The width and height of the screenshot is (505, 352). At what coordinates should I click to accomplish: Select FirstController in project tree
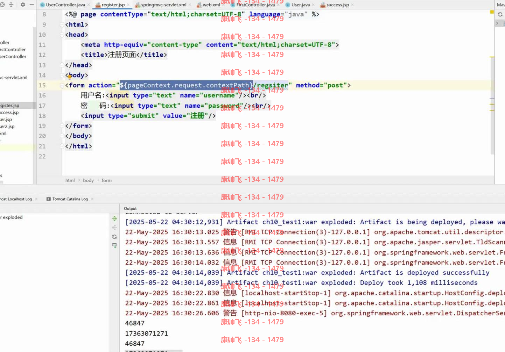pos(13,50)
